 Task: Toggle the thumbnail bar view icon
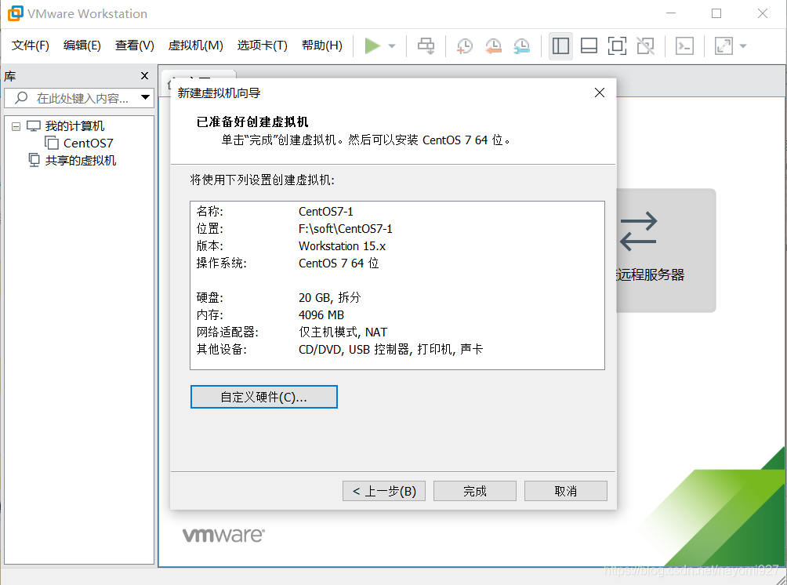589,45
